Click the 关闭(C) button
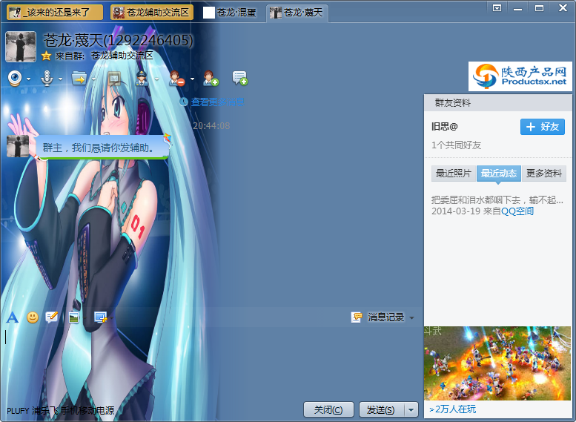Screen dimensions: 576x422 pos(328,409)
